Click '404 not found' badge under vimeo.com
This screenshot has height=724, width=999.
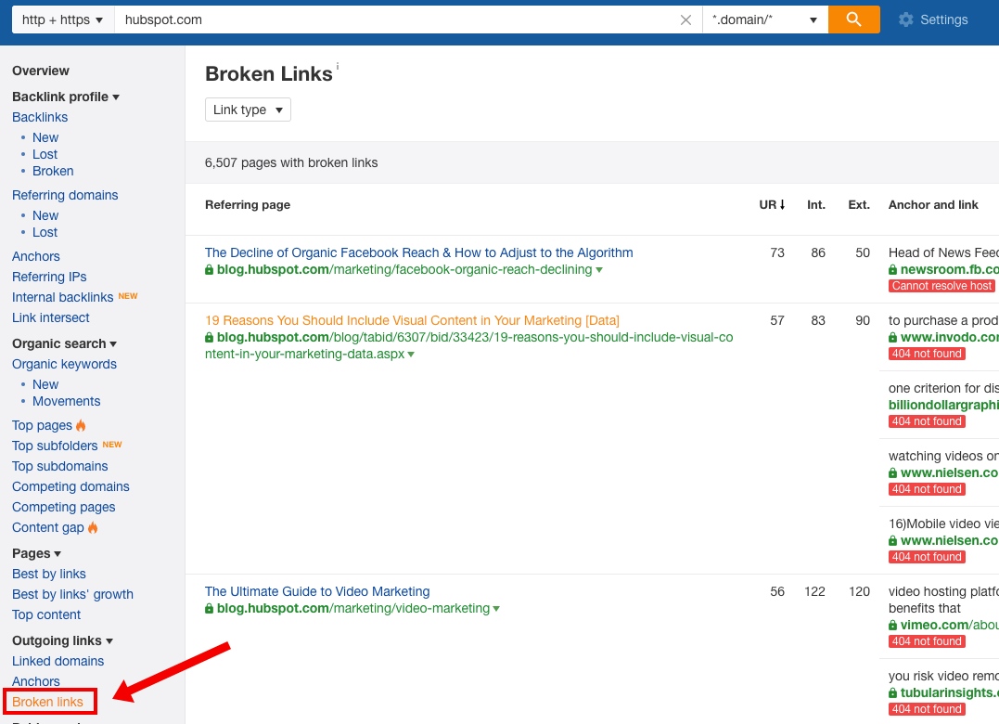(927, 641)
